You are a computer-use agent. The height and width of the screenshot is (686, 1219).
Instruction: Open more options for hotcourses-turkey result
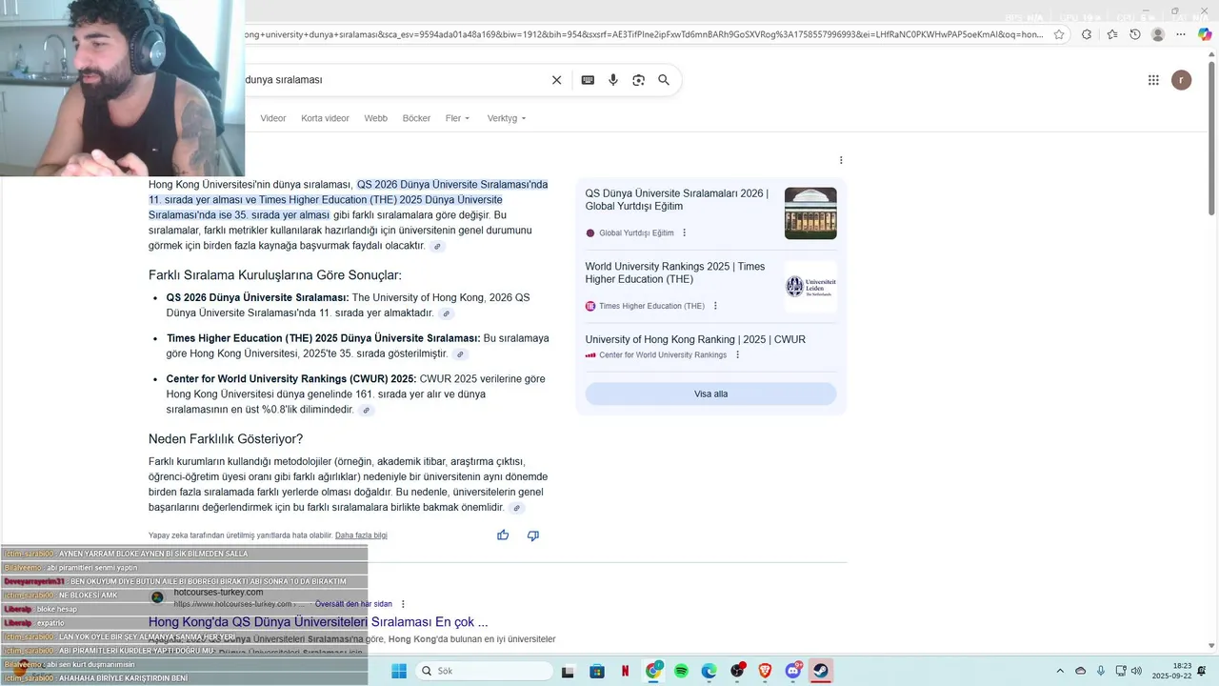click(x=403, y=604)
